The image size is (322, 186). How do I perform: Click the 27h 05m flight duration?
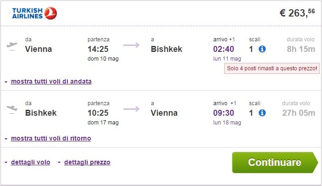coord(298,113)
